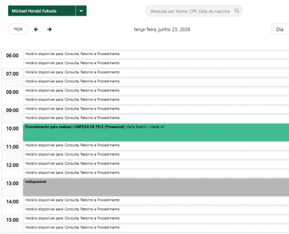The image size is (289, 234).
Task: Select the available slot at 09:30
Action: point(156,119)
